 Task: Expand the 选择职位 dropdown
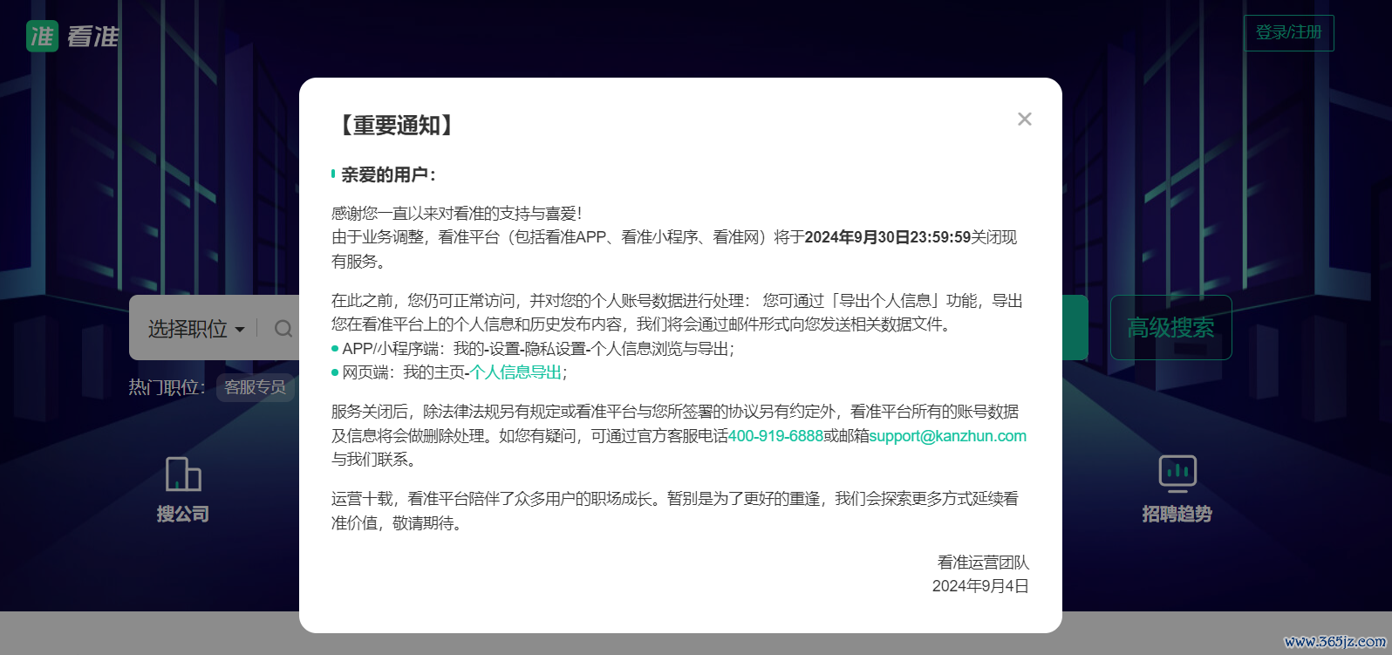[196, 329]
